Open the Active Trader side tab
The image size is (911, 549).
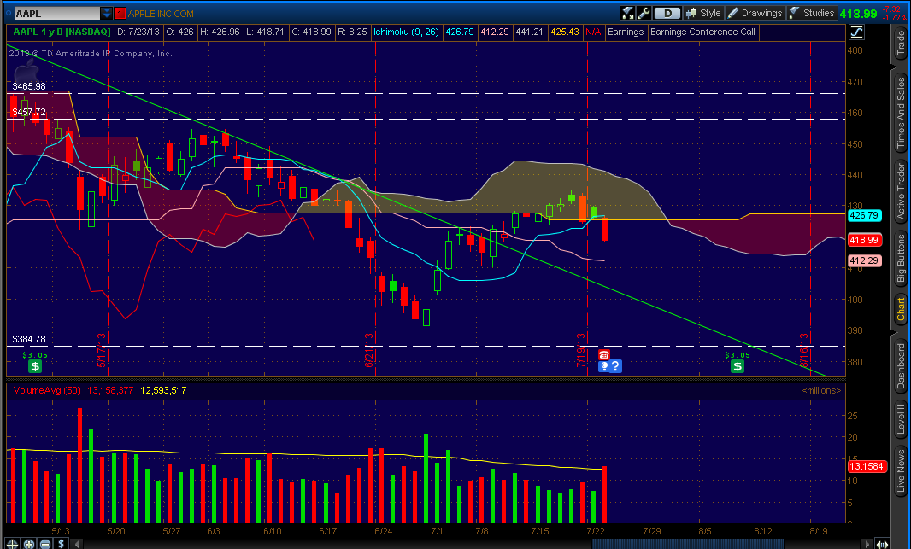pyautogui.click(x=901, y=191)
